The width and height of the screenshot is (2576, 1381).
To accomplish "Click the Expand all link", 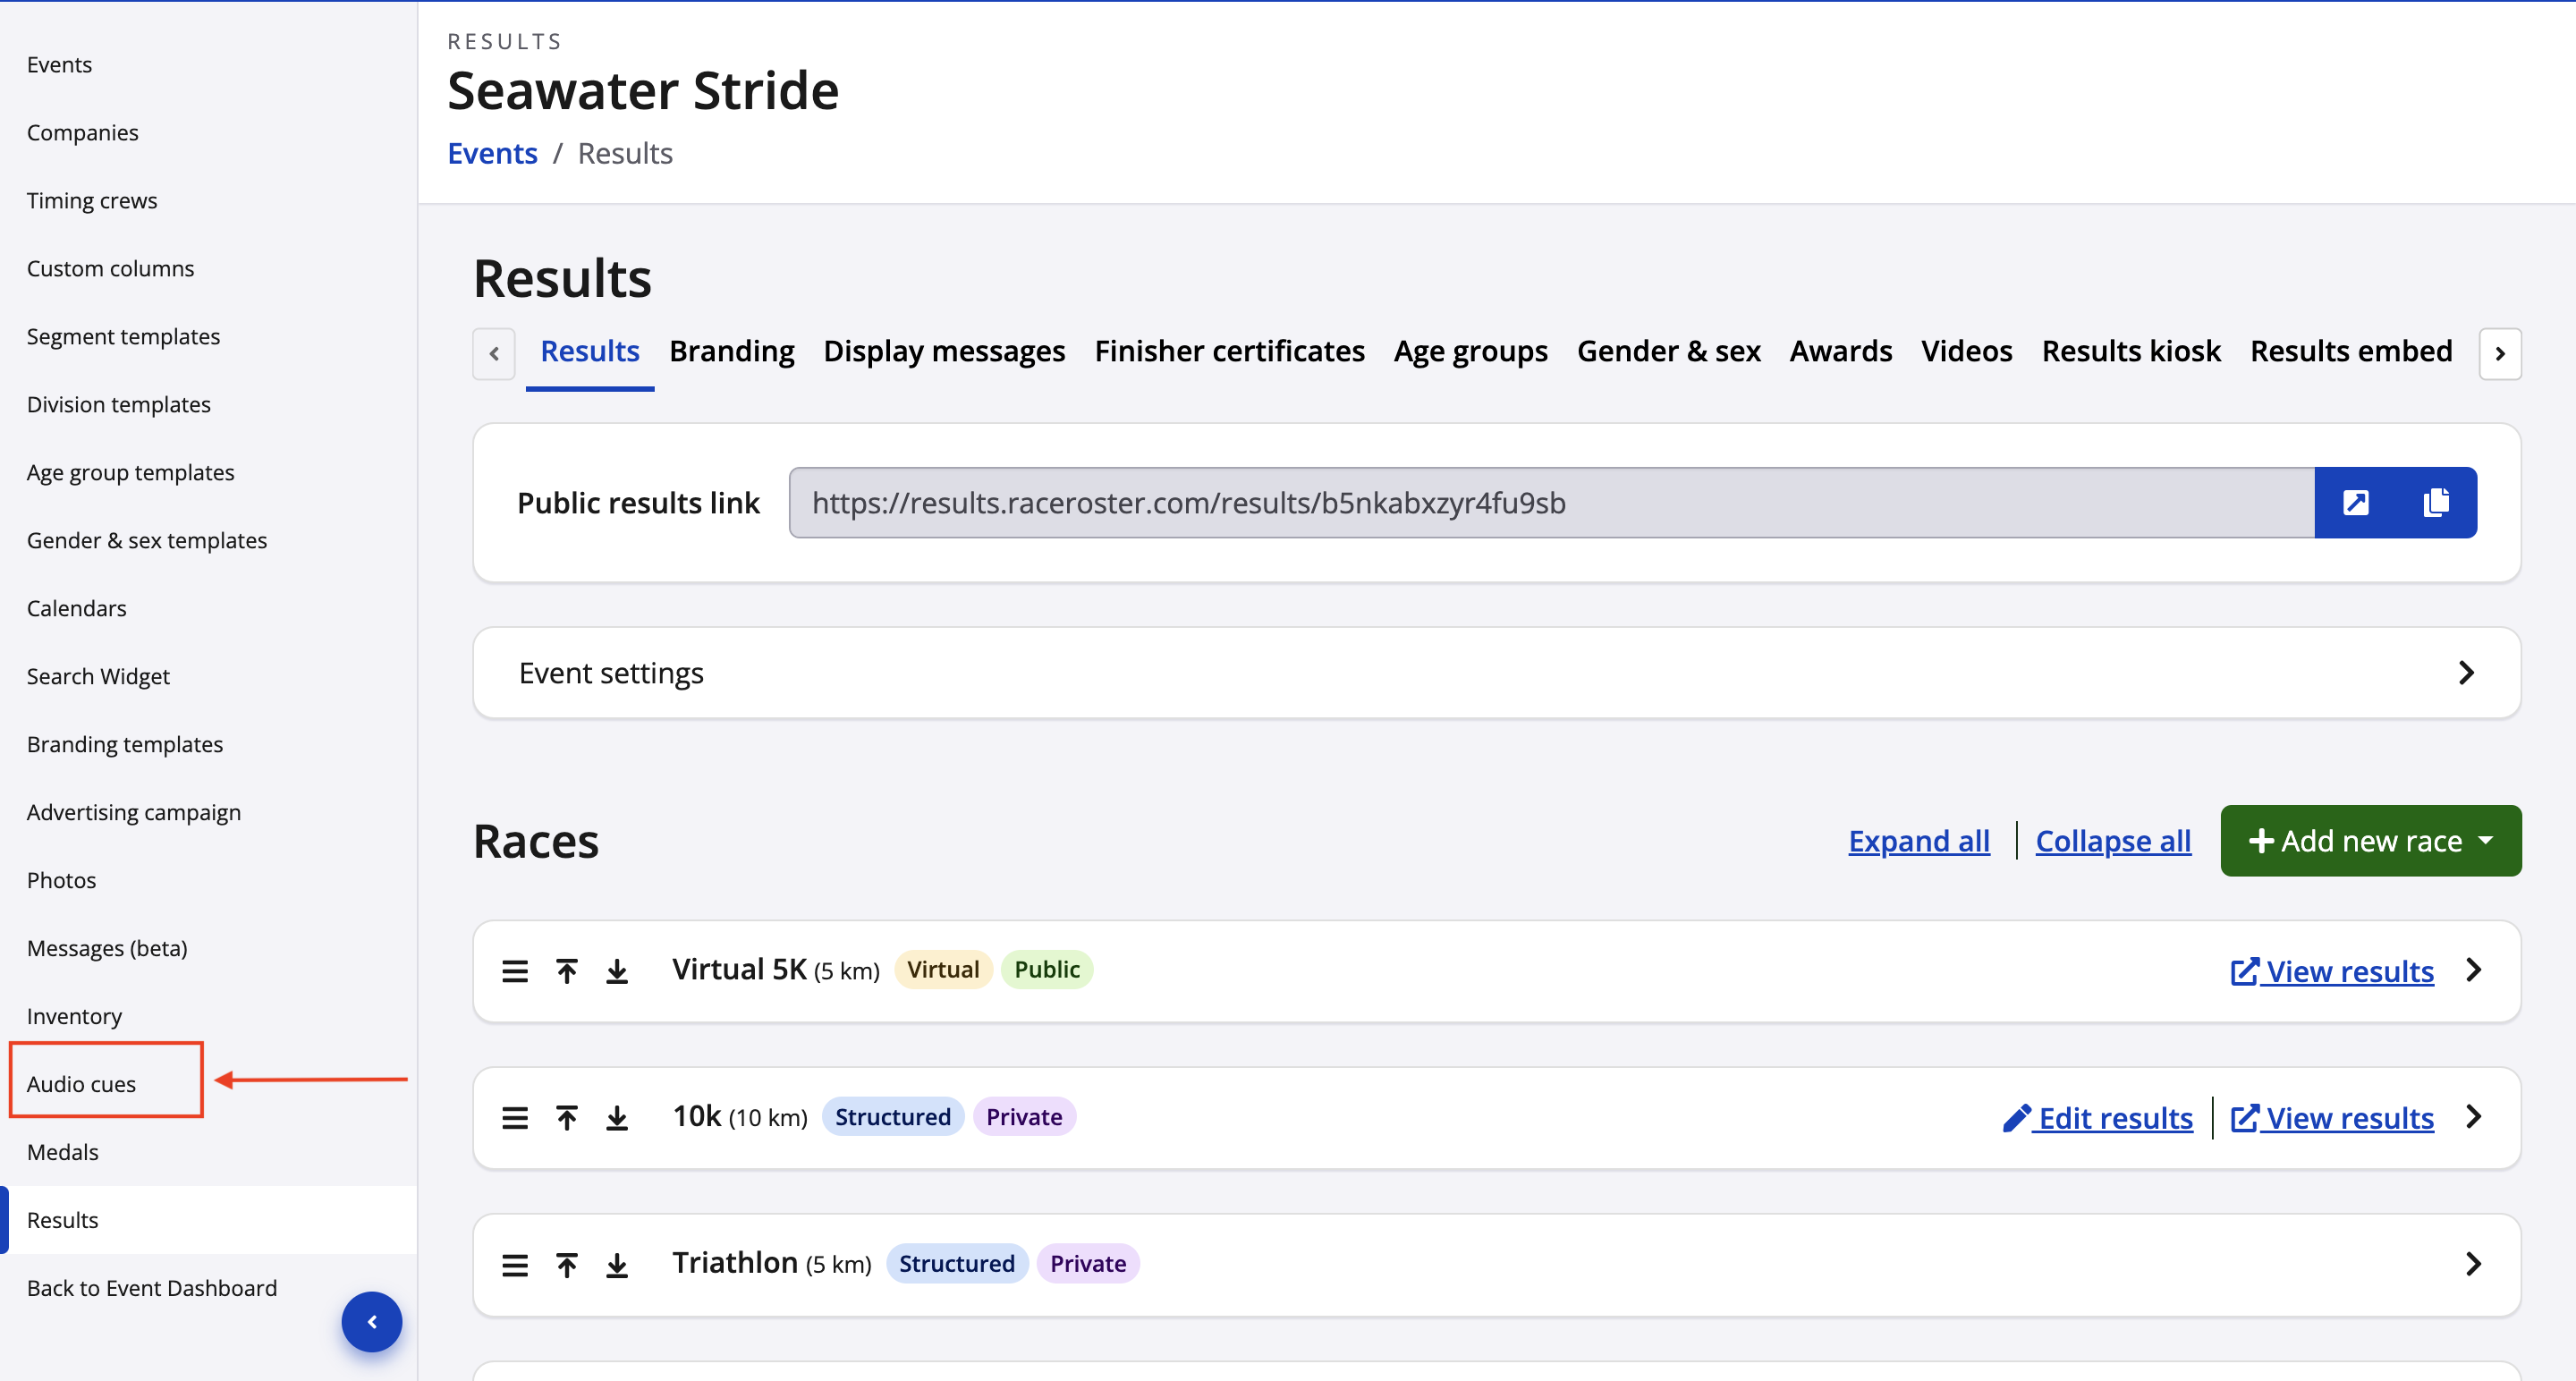I will [x=1918, y=841].
